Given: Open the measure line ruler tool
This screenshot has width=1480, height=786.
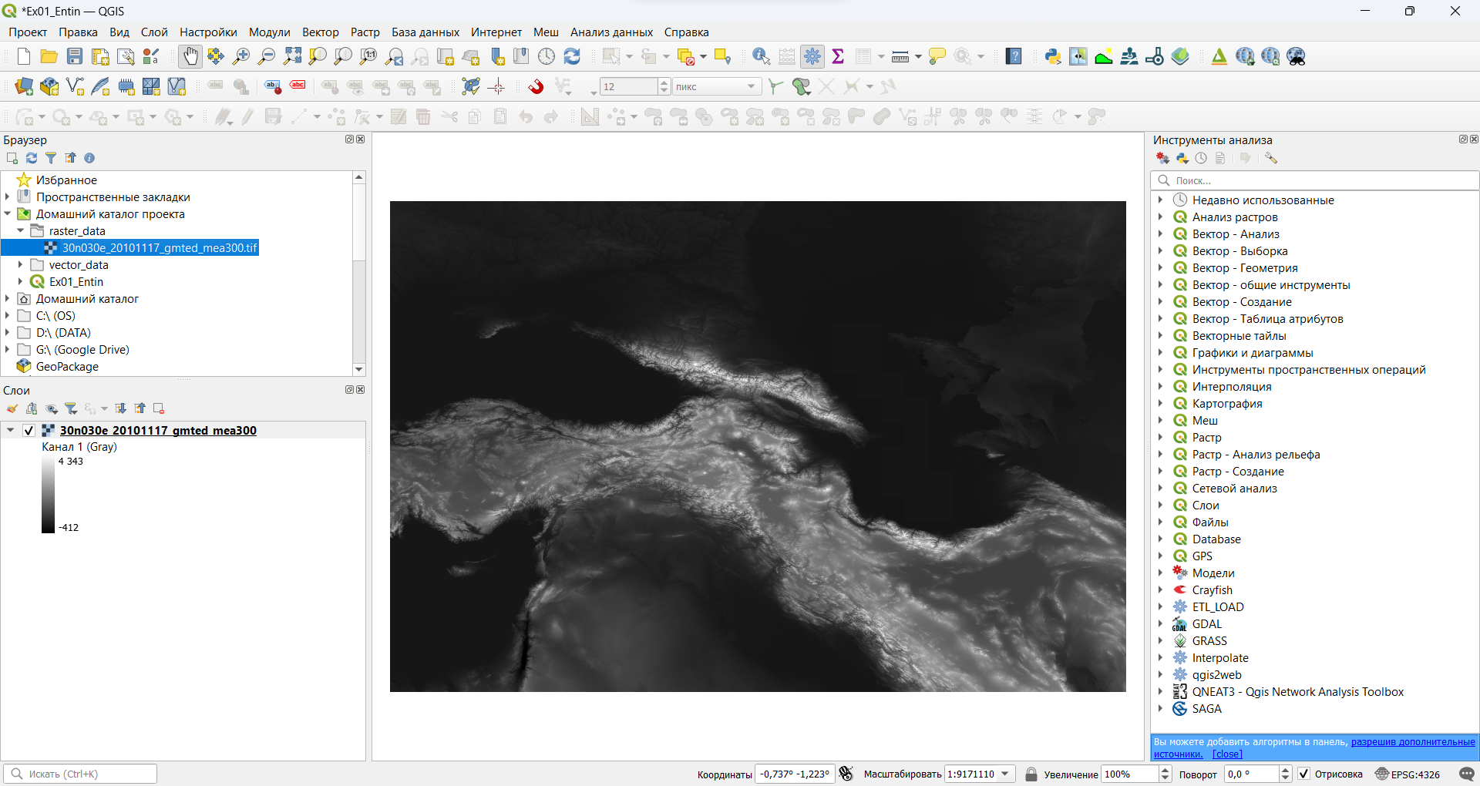Looking at the screenshot, I should 900,56.
